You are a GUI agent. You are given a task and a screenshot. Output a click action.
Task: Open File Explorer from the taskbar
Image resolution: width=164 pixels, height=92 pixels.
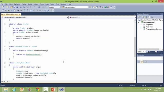(x=6, y=89)
